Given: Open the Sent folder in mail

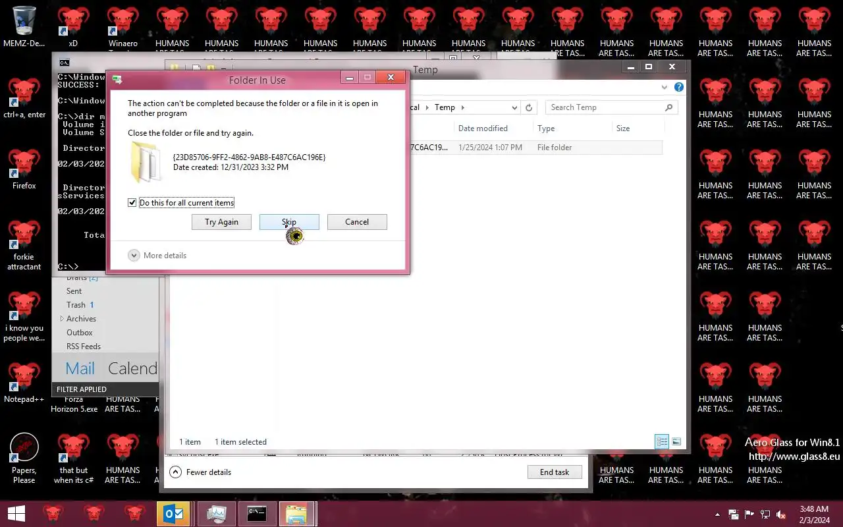Looking at the screenshot, I should click(x=74, y=291).
